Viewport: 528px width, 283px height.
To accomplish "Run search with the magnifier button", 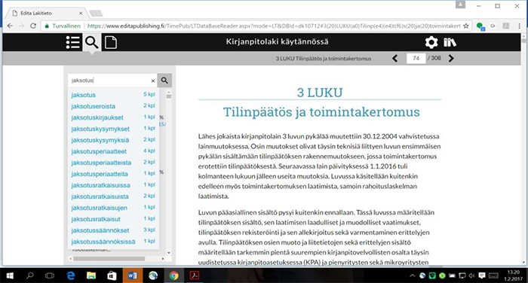I will (164, 81).
